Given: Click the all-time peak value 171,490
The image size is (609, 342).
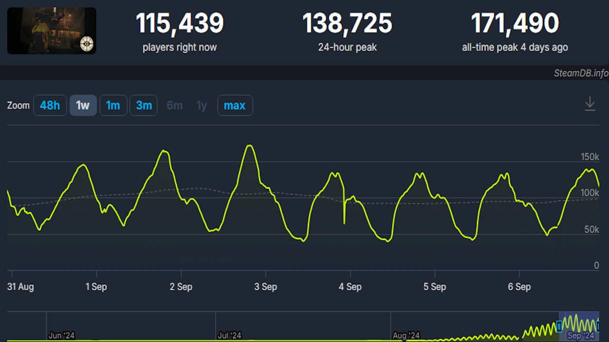Looking at the screenshot, I should click(x=514, y=23).
